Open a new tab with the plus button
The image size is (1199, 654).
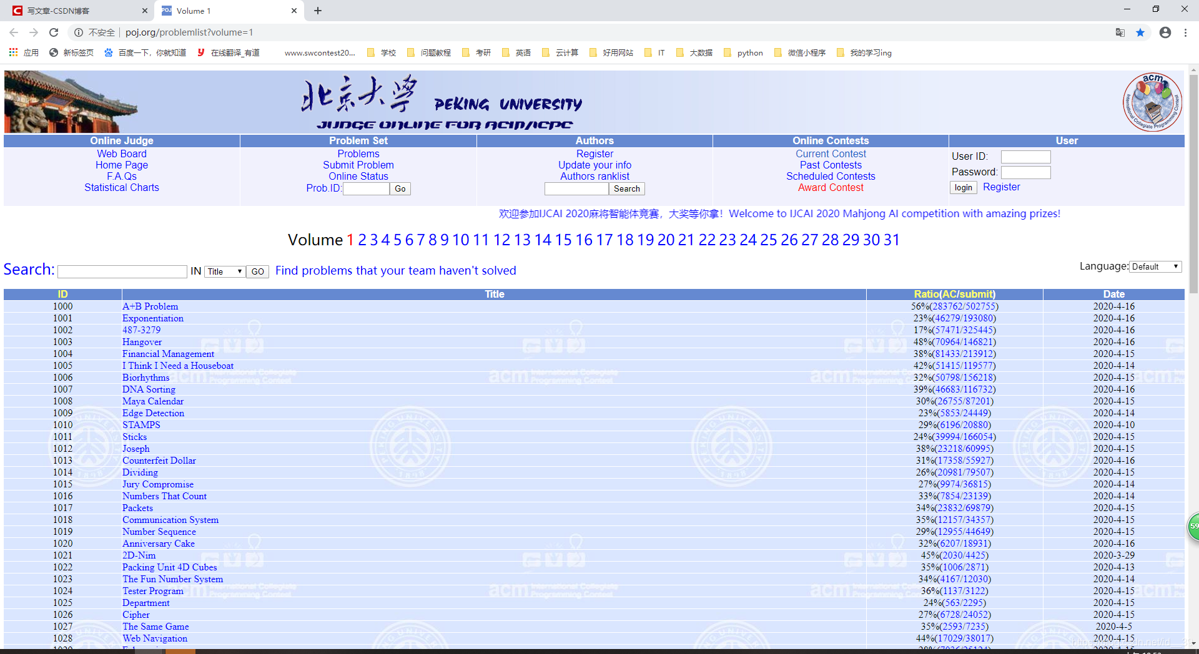click(318, 11)
